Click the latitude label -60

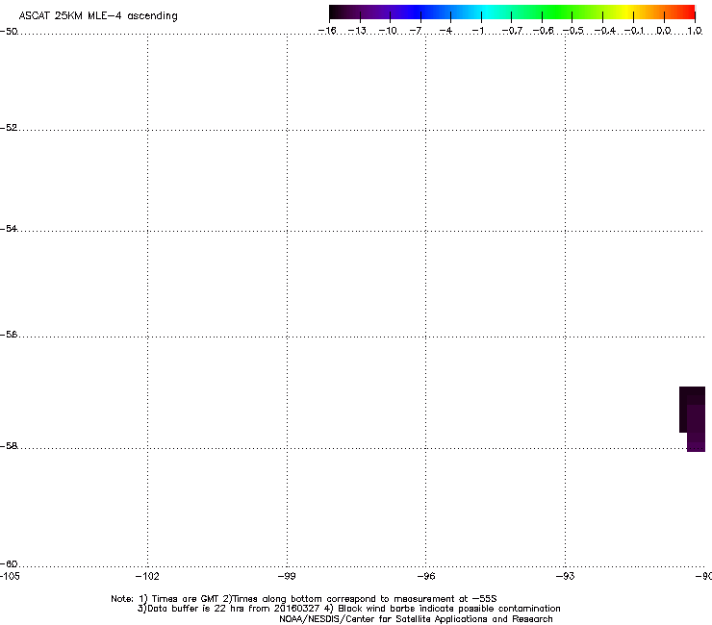click(9, 564)
